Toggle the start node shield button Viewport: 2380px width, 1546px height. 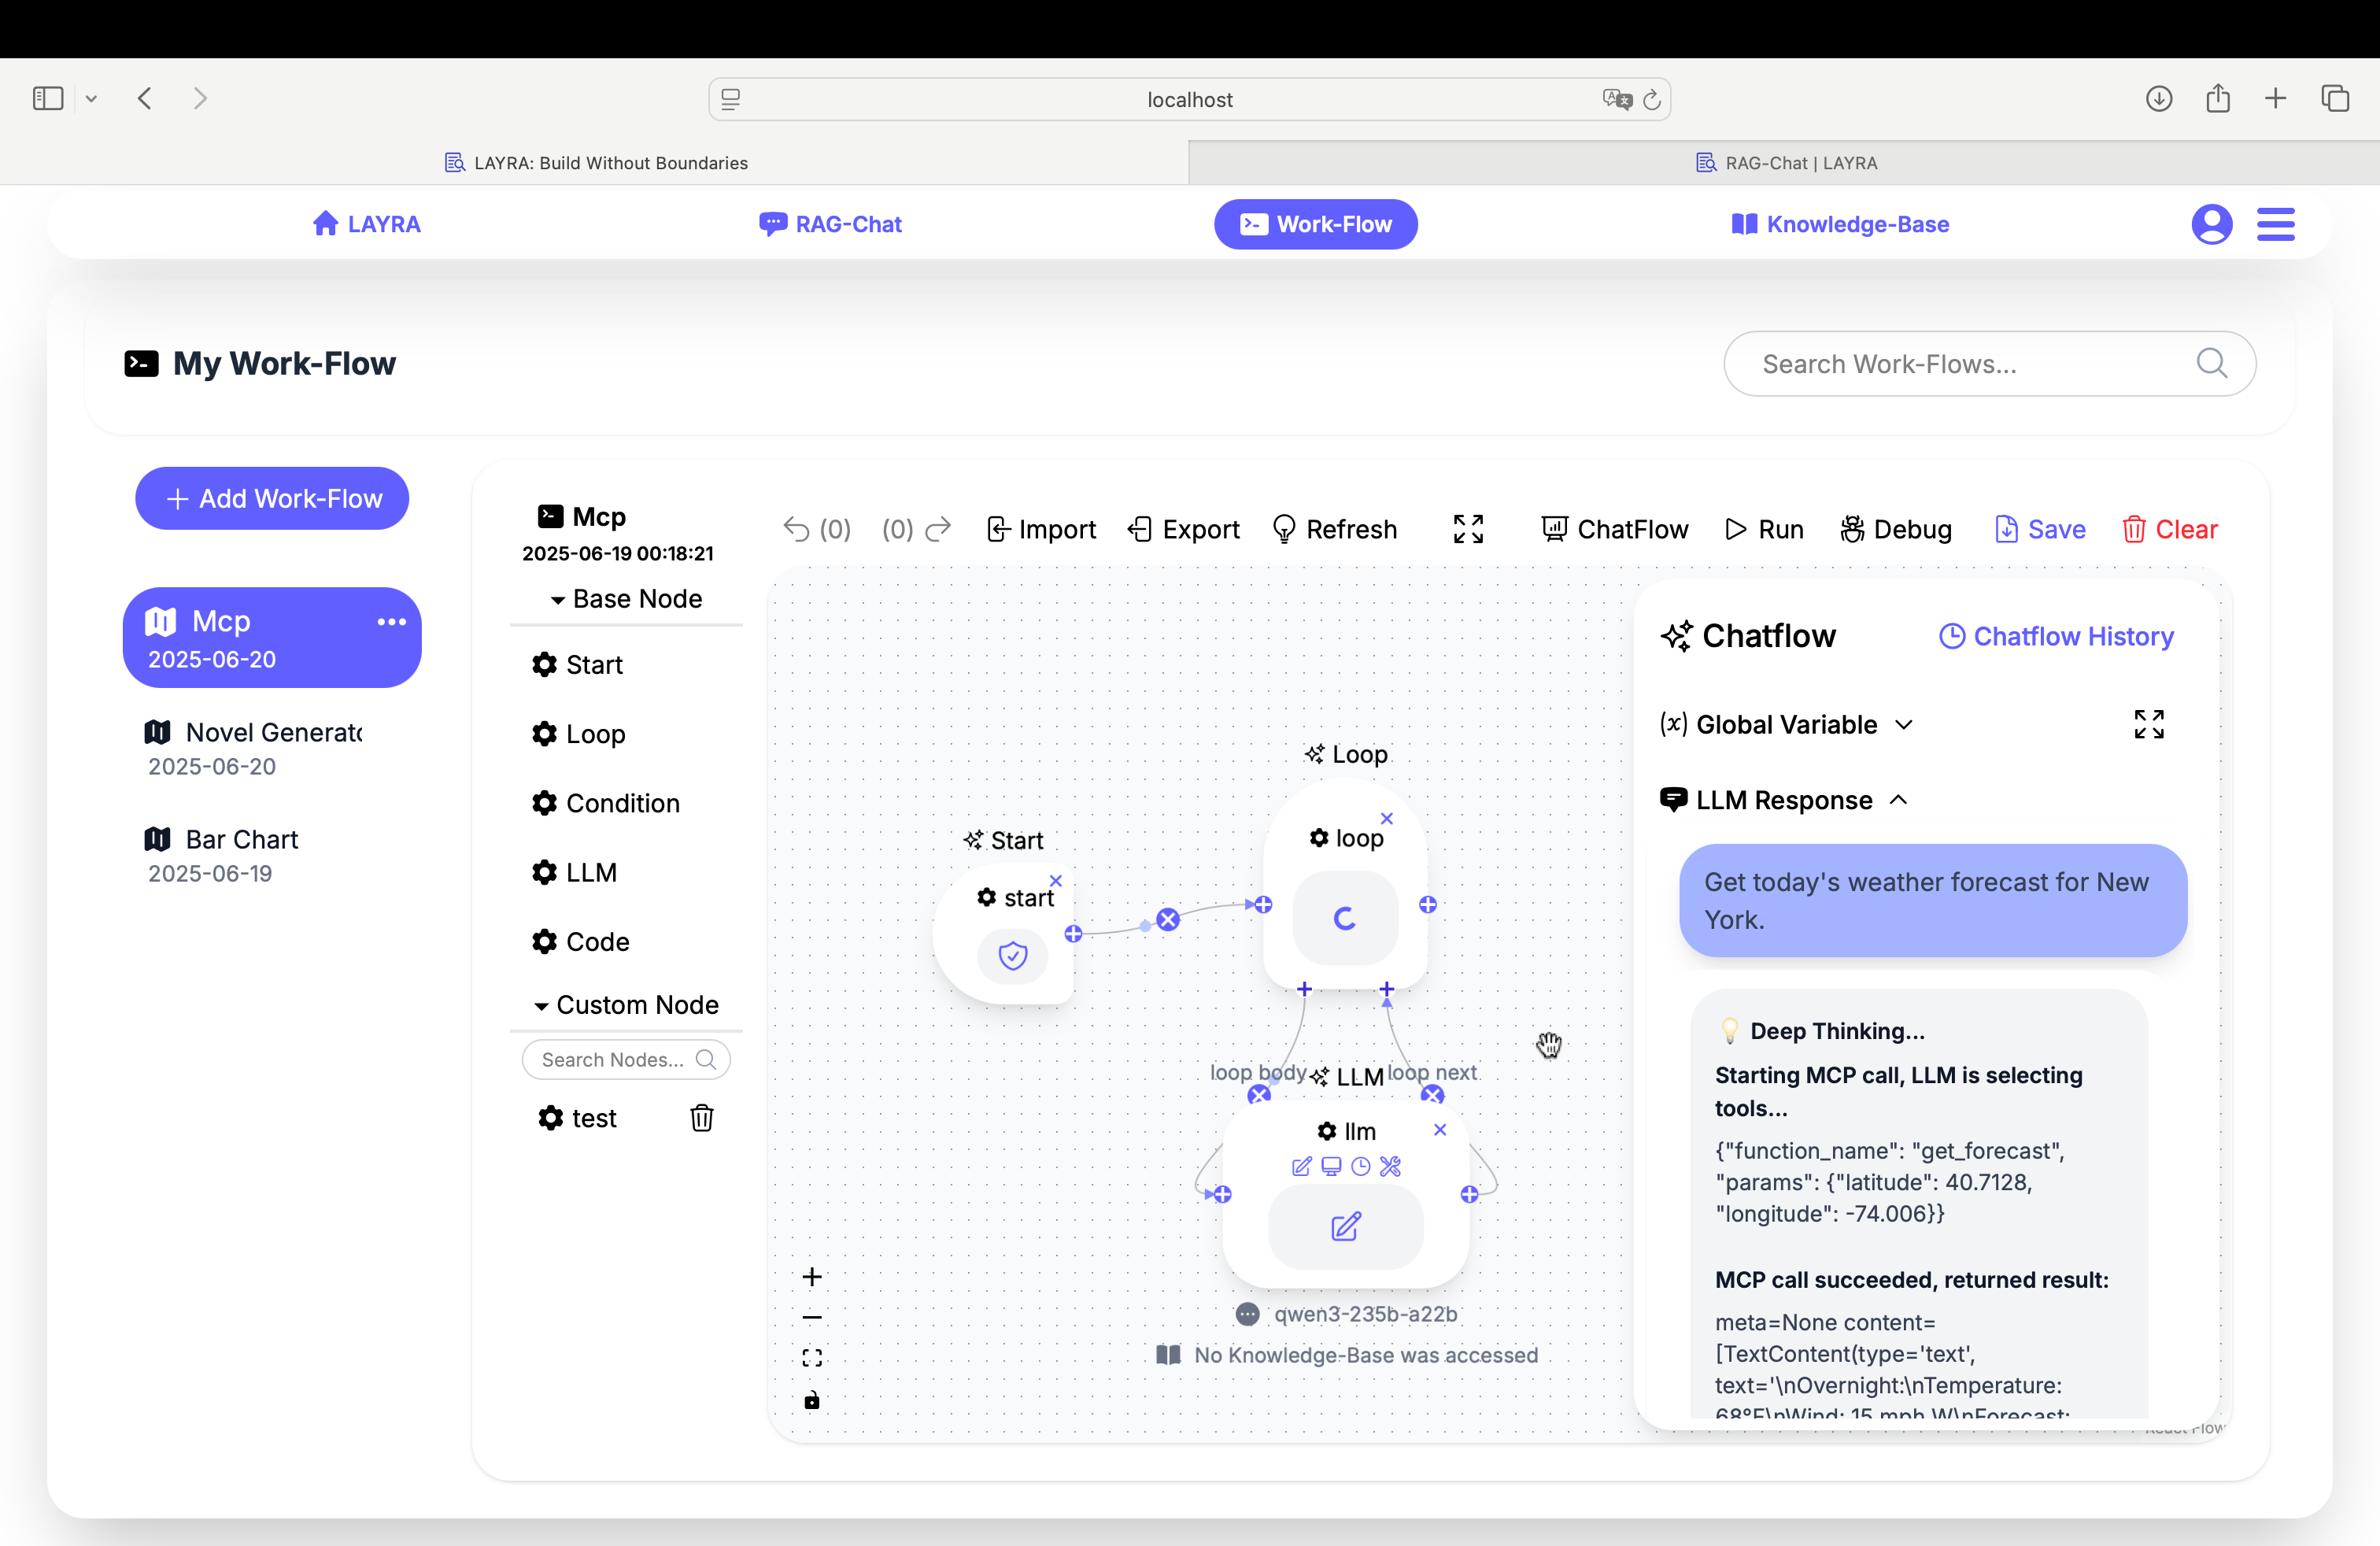coord(1012,955)
